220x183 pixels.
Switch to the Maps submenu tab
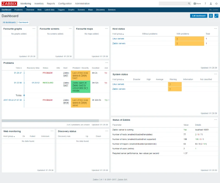(x=90, y=10)
